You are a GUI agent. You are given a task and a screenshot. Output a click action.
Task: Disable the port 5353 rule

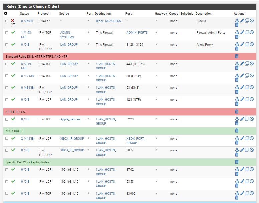[252, 181]
